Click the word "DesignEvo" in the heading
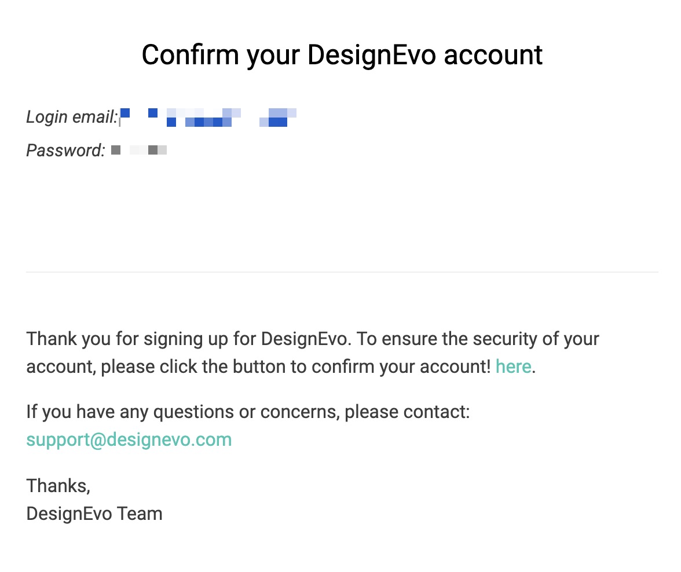681x572 pixels. pyautogui.click(x=371, y=56)
